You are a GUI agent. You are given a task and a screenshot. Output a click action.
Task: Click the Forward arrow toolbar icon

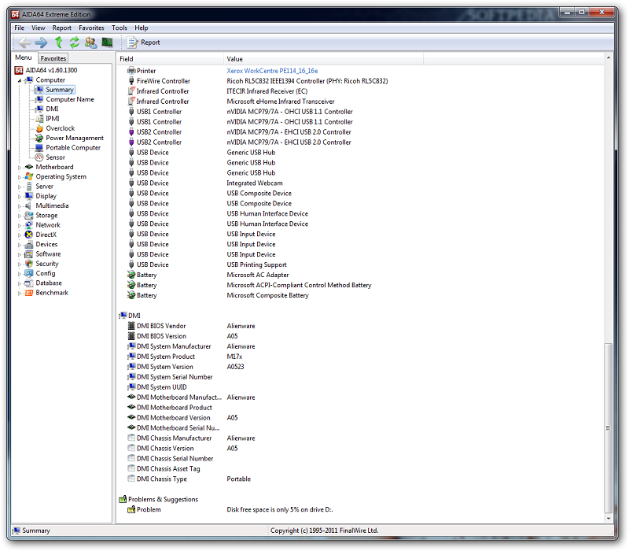(x=42, y=43)
